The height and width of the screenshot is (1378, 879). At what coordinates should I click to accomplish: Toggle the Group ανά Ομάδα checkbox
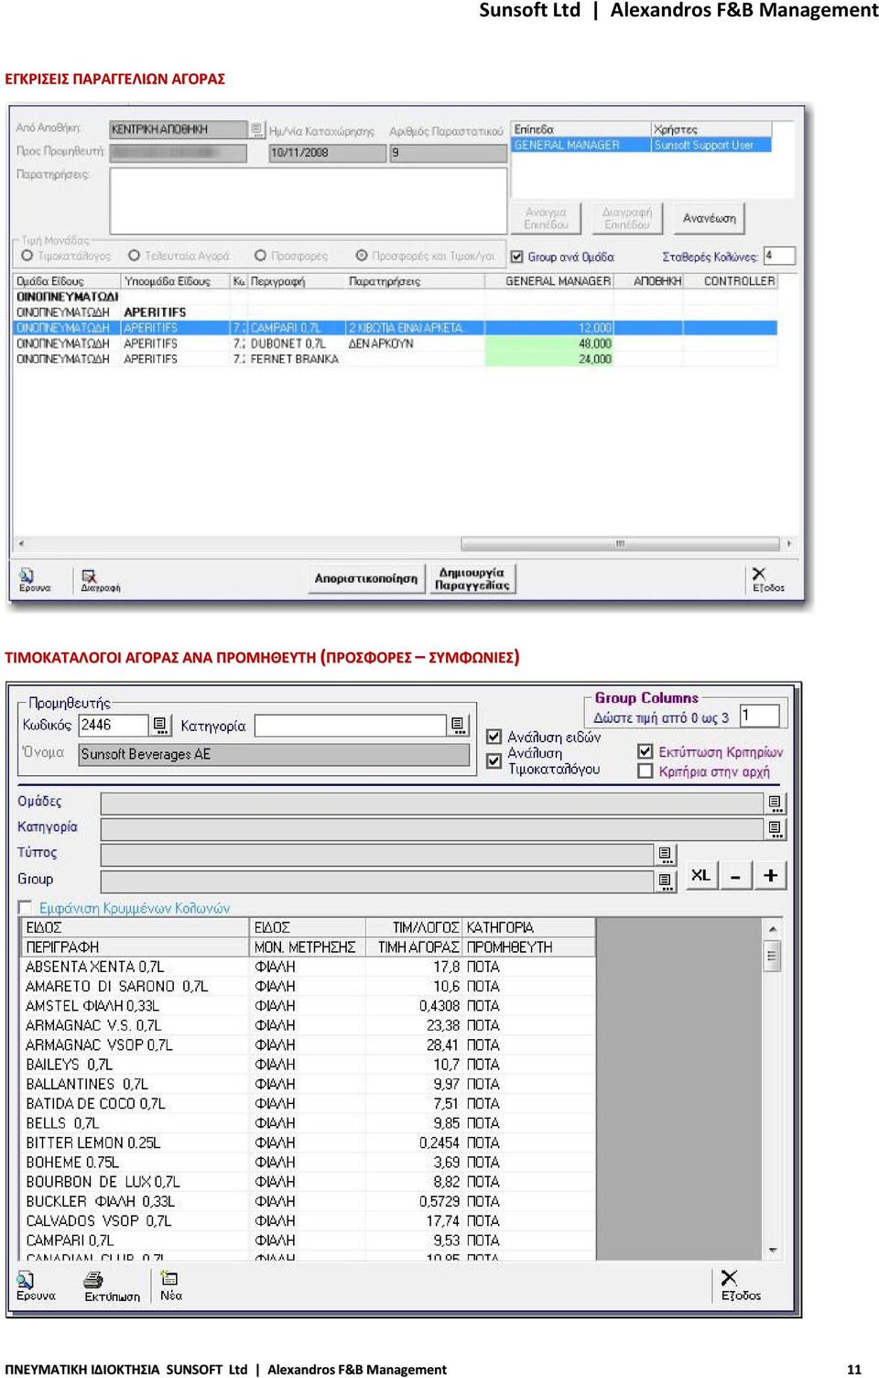pyautogui.click(x=517, y=257)
